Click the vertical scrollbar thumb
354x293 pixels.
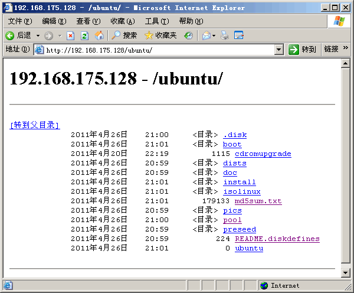(345, 165)
